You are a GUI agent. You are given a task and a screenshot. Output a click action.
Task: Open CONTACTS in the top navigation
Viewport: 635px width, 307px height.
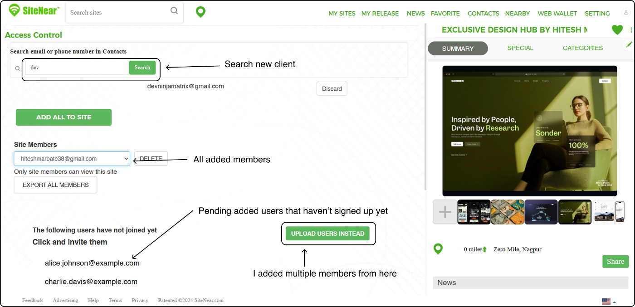click(483, 14)
